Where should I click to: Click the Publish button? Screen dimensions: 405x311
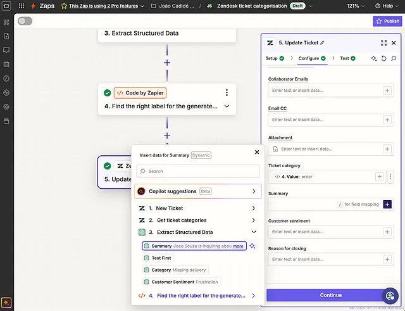coord(387,21)
